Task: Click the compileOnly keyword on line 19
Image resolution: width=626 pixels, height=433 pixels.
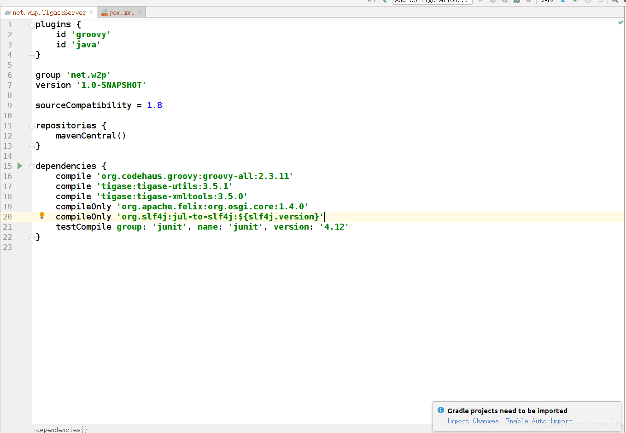Action: (83, 207)
